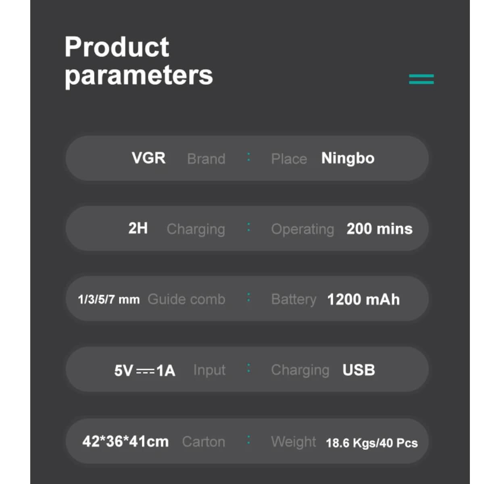Select the VGR brand value
Viewport: 484px width, 484px height.
(x=148, y=158)
